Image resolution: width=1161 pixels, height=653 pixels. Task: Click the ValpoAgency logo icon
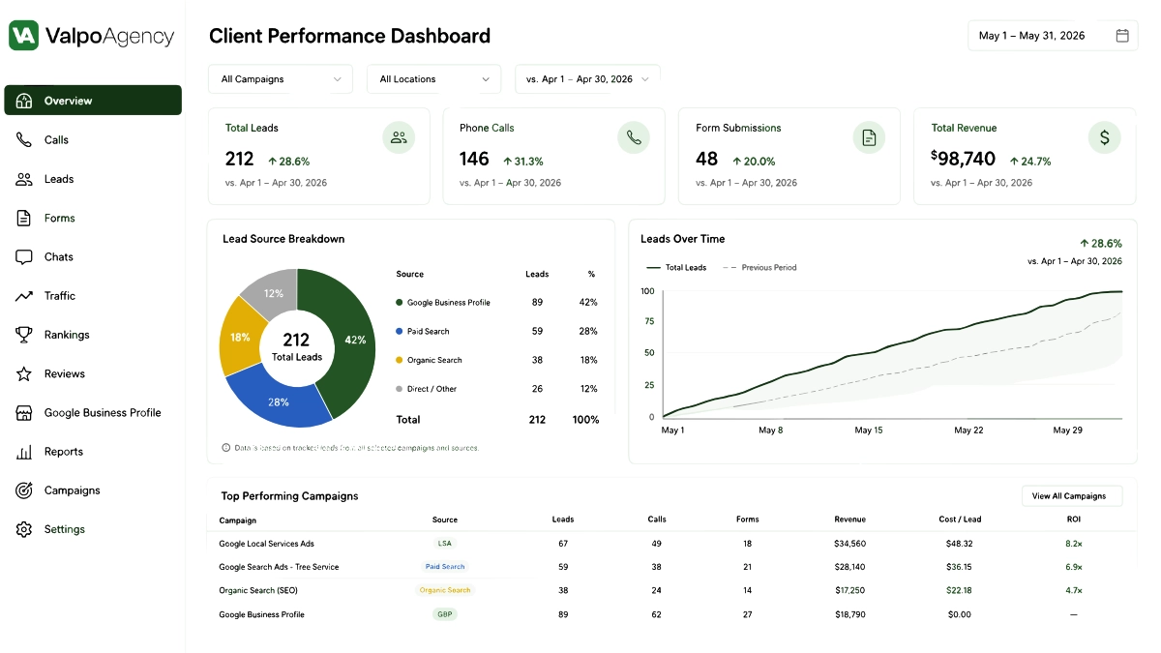[x=24, y=35]
